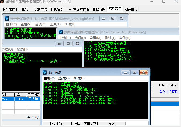Image resolution: width=181 pixels, height=127 pixels.
Task: Open 帮助(H) menu in the partially hidden gateway window
Action: click(22, 49)
